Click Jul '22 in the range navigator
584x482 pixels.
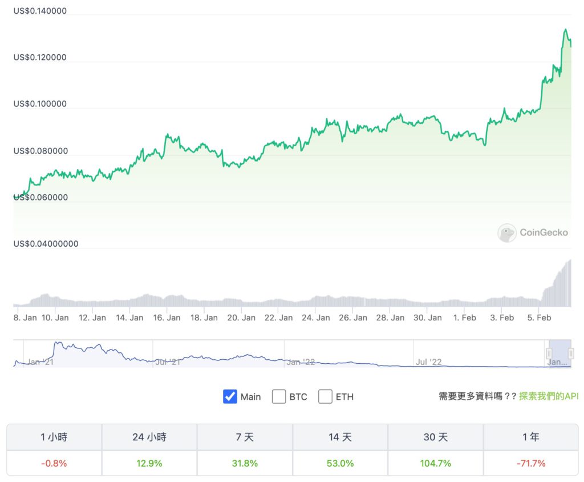(429, 362)
